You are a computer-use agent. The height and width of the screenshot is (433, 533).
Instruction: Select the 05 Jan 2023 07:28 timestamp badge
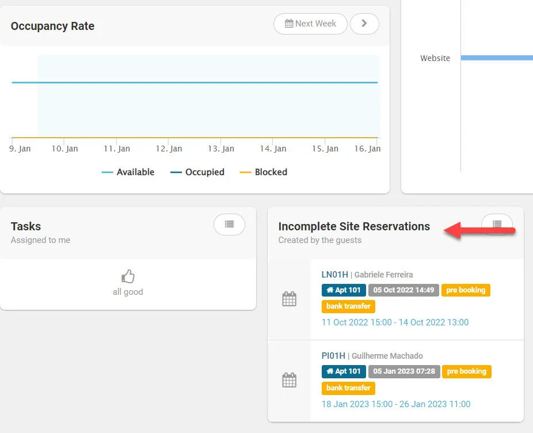tap(404, 371)
